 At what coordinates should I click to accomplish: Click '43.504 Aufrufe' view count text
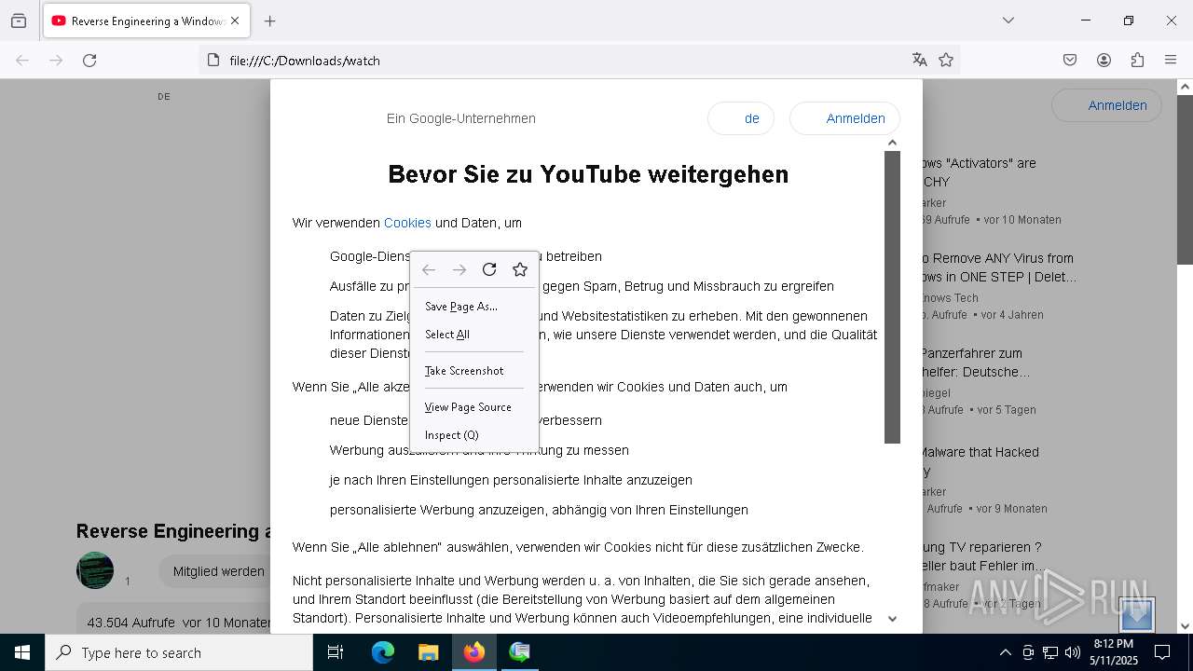(132, 622)
